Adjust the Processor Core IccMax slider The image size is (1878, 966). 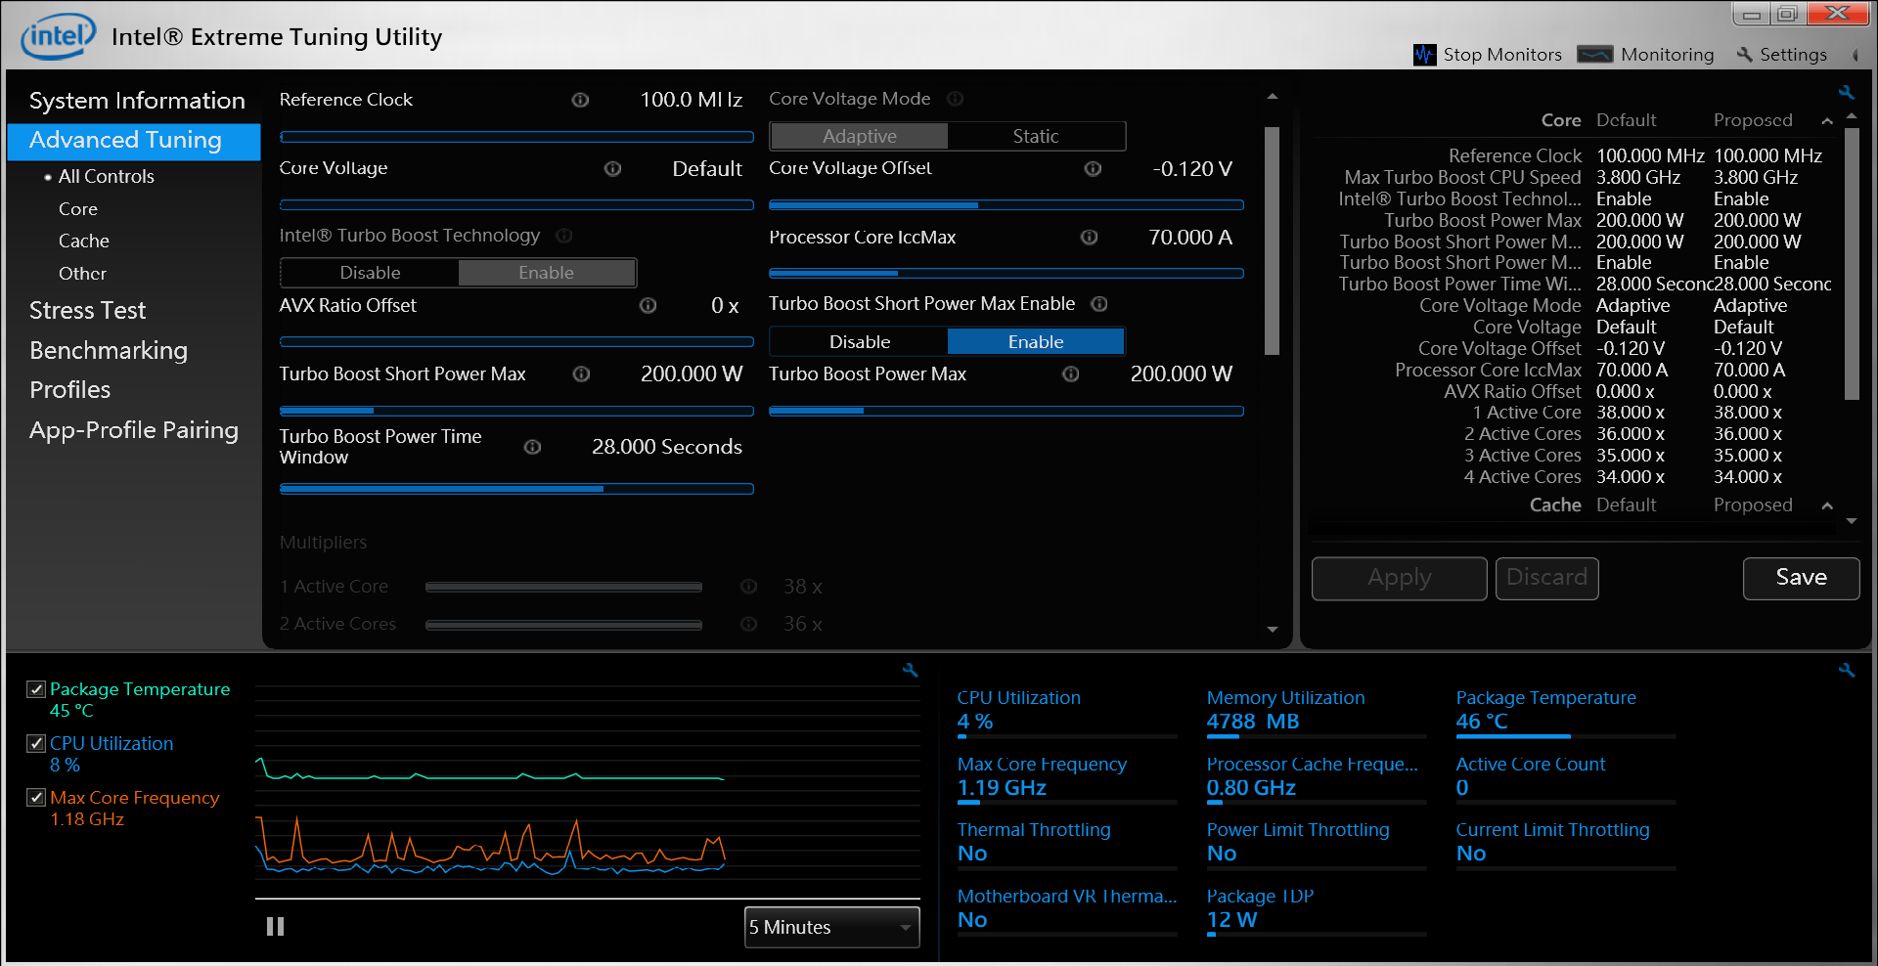(x=1006, y=274)
